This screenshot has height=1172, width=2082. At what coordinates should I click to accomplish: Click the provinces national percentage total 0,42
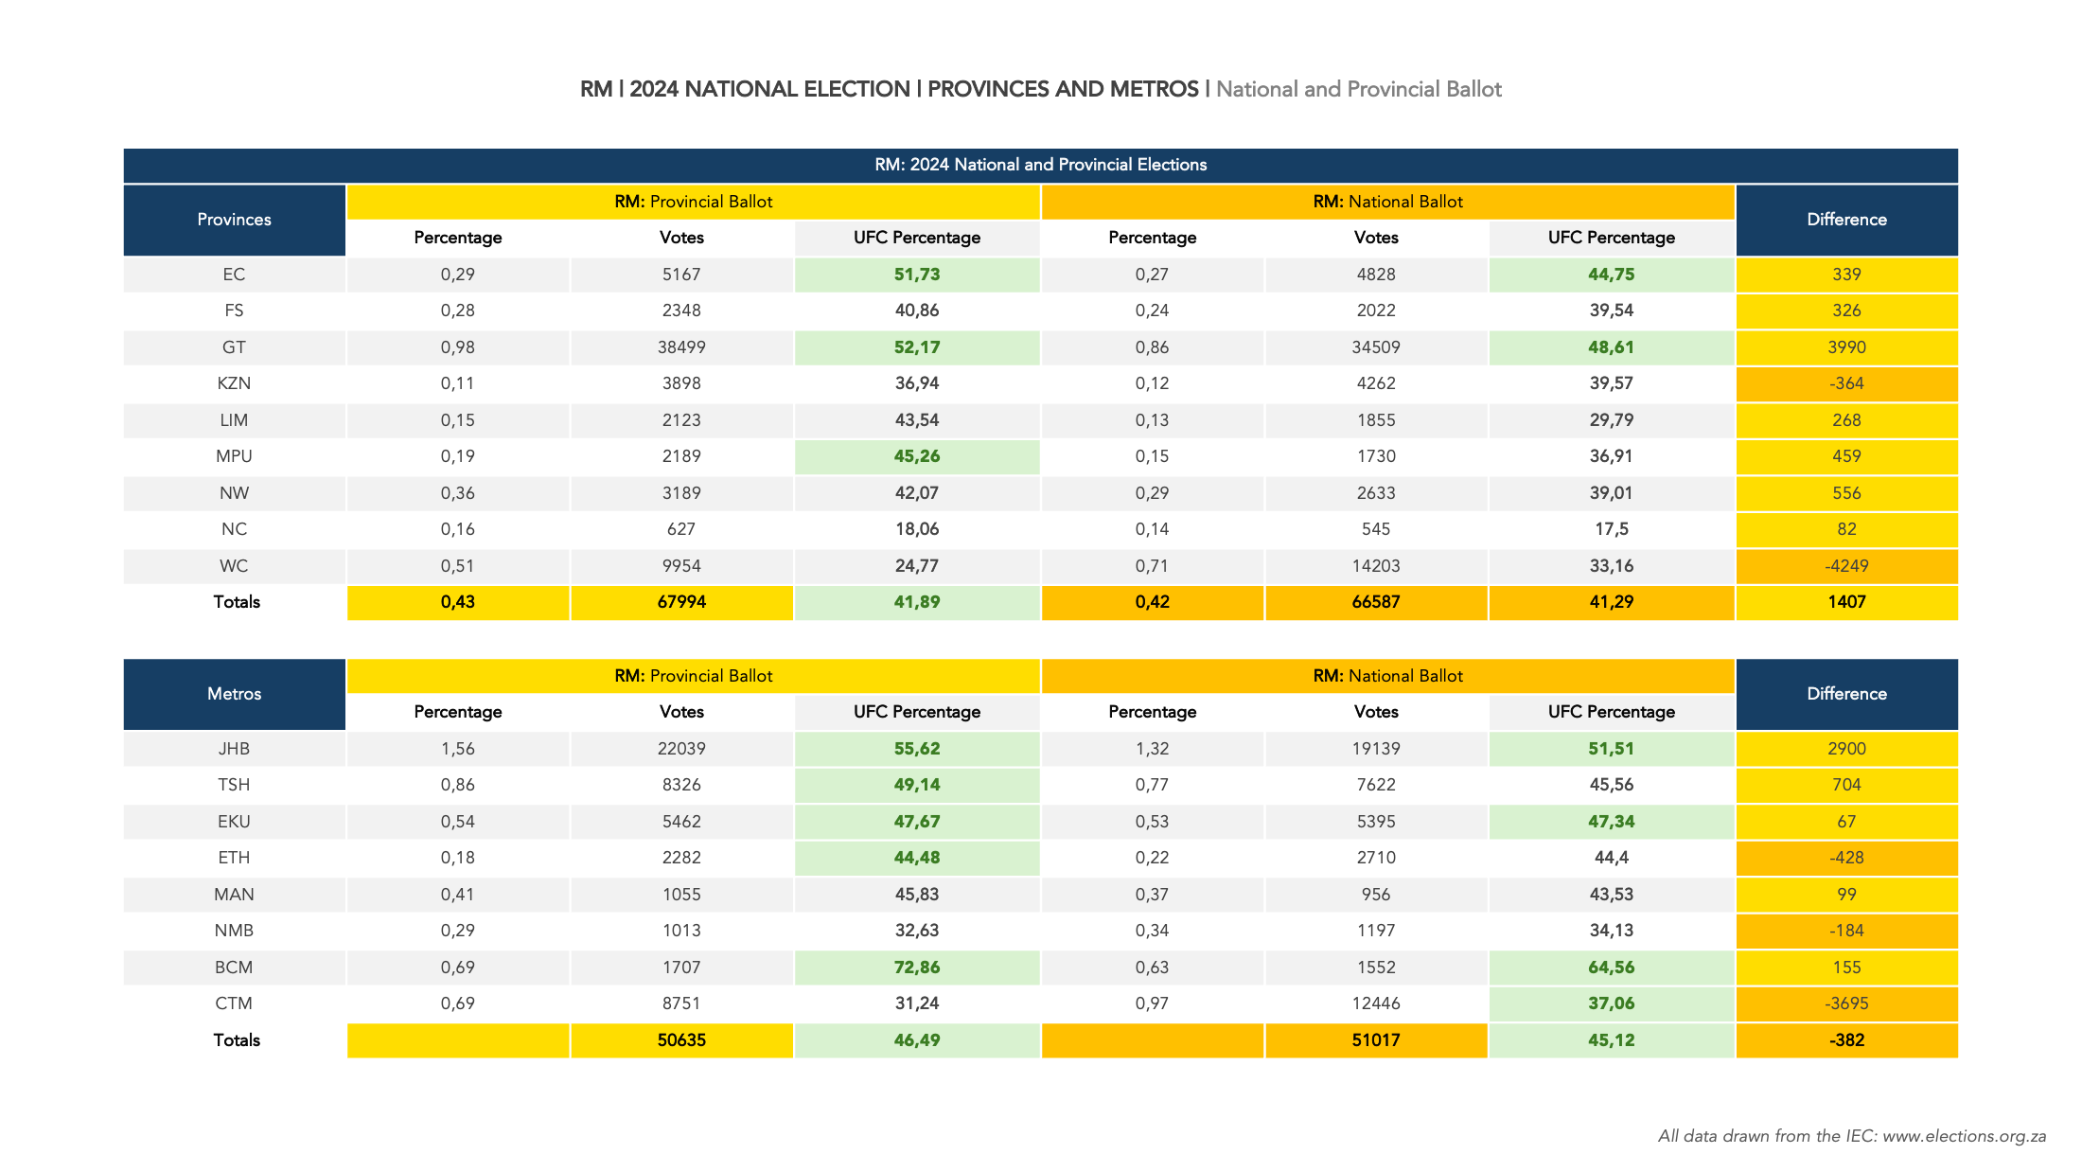1152,602
